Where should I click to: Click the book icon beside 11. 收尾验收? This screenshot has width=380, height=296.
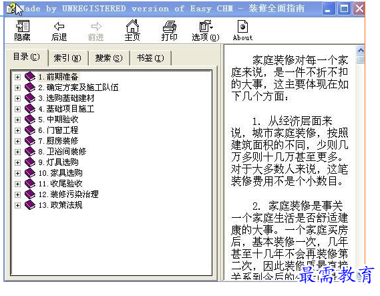(x=30, y=183)
